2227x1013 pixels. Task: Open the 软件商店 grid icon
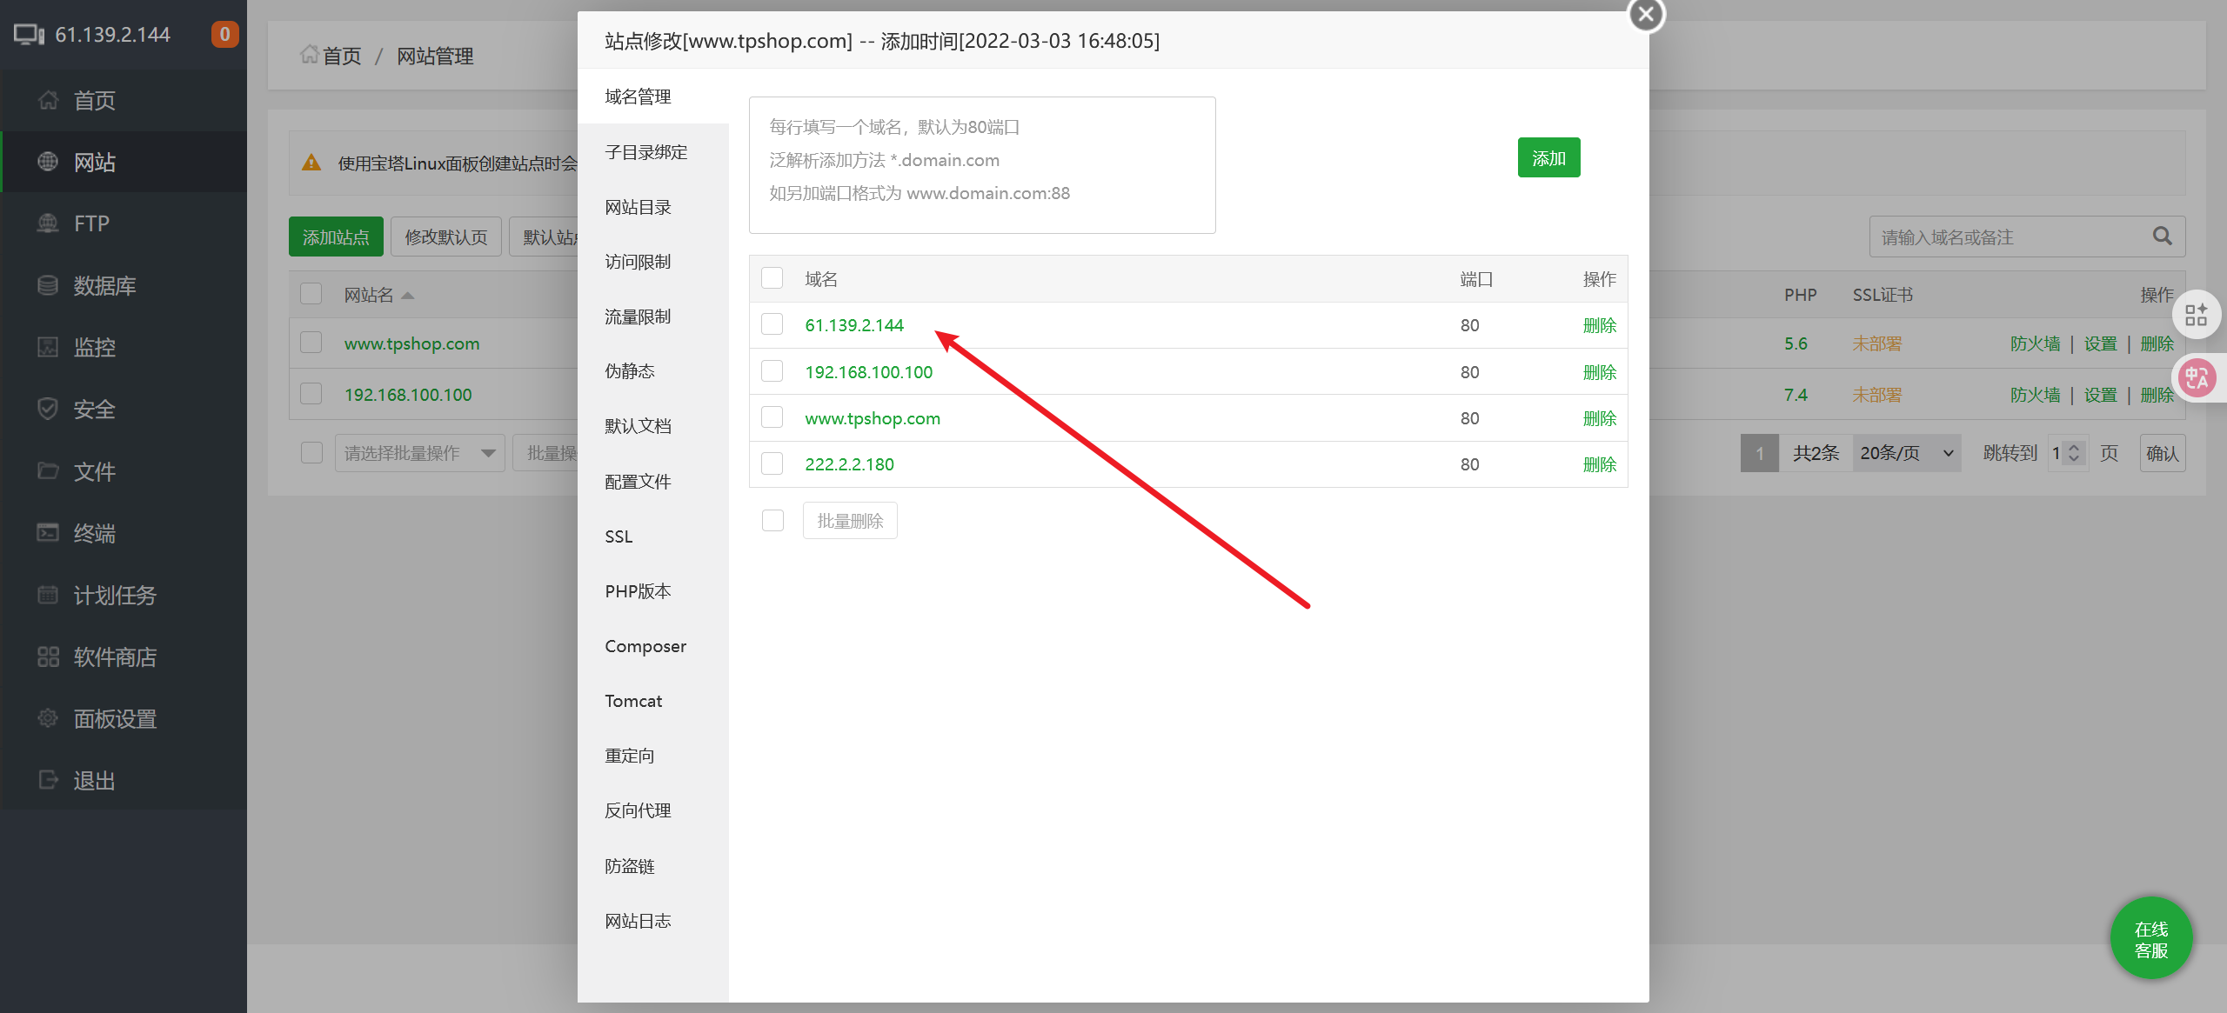coord(48,656)
